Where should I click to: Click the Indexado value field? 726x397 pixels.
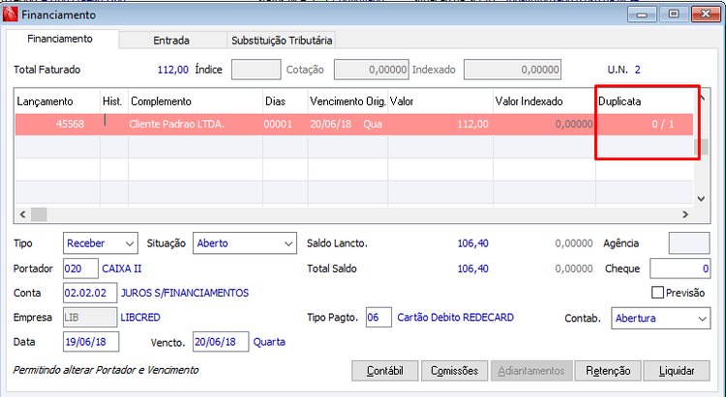coord(512,70)
